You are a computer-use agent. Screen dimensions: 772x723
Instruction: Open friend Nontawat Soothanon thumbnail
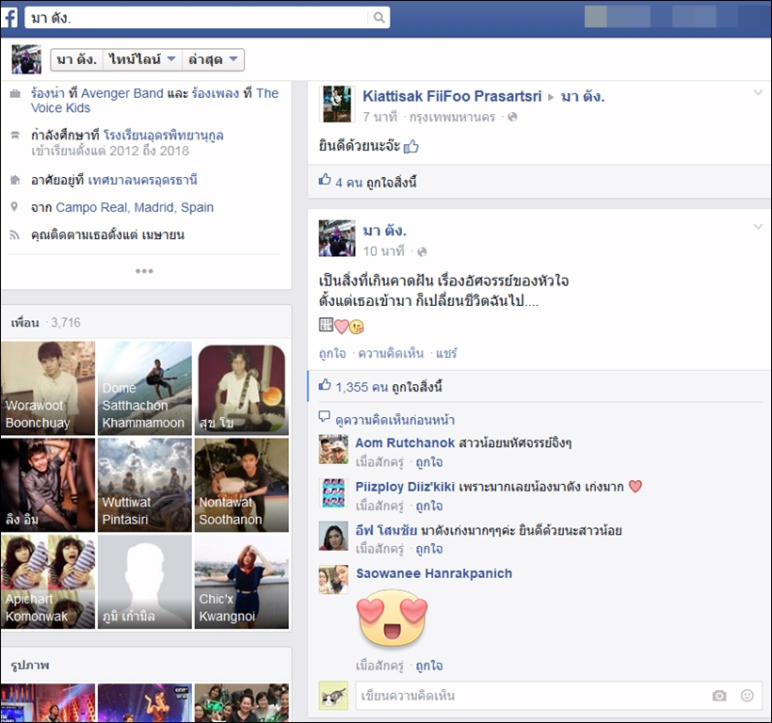tap(242, 485)
